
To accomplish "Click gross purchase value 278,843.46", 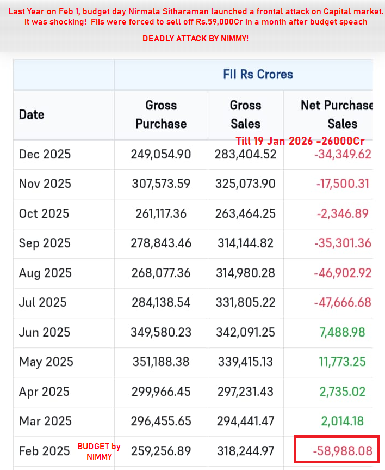I will [161, 243].
